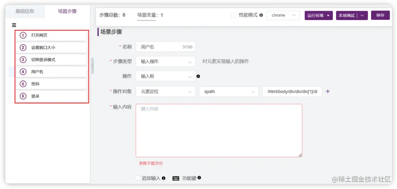This screenshot has width=397, height=189.
Task: Switch to the 场景步骤 tab
Action: pyautogui.click(x=67, y=11)
